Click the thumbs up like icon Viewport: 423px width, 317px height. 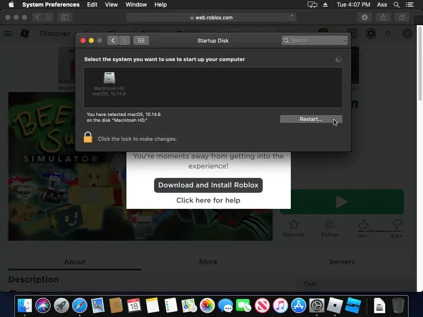363,224
